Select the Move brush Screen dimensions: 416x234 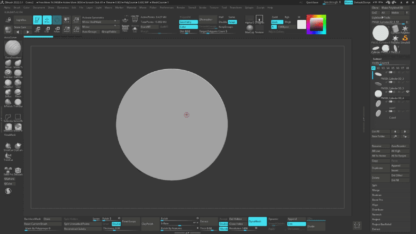8,64
